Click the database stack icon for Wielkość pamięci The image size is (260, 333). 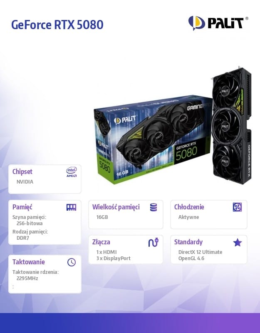154,207
